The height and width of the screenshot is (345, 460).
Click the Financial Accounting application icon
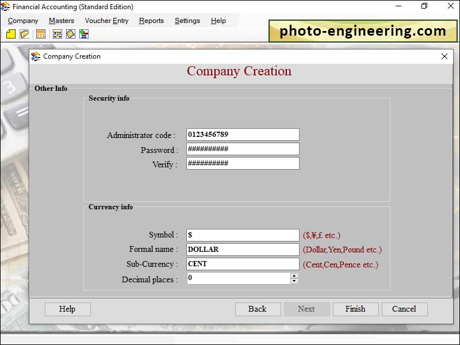pos(6,7)
